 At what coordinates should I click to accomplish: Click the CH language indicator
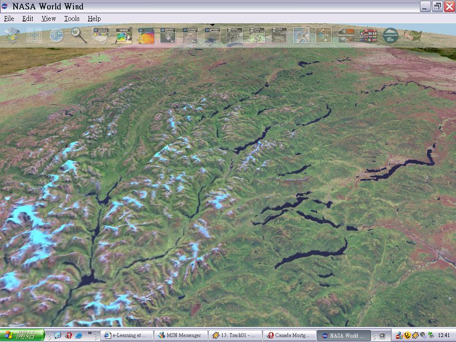(x=382, y=335)
